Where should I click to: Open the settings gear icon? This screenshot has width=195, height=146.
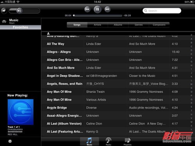pyautogui.click(x=10, y=141)
